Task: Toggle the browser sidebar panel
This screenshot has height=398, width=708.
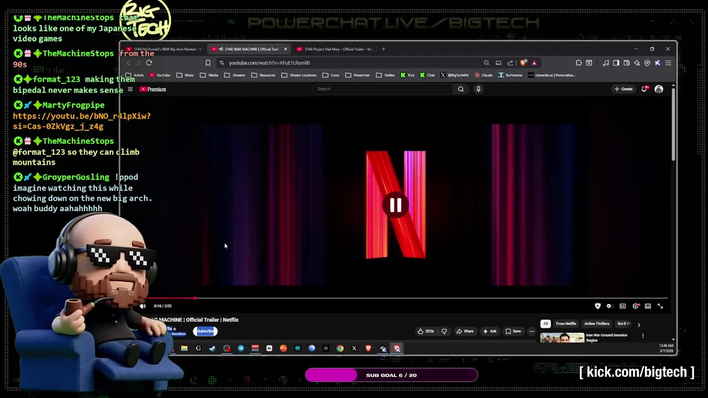Action: pos(616,63)
